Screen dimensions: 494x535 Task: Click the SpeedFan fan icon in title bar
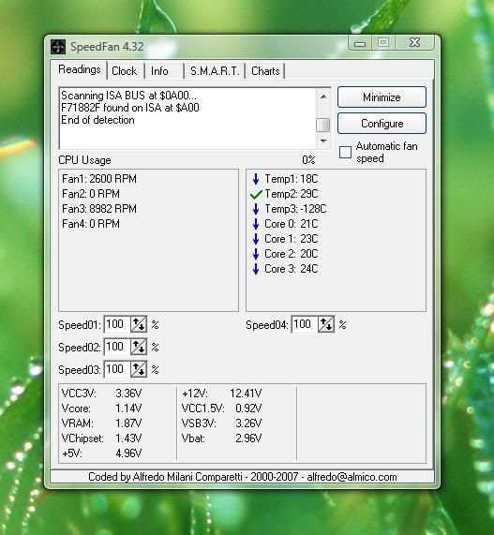coord(58,47)
